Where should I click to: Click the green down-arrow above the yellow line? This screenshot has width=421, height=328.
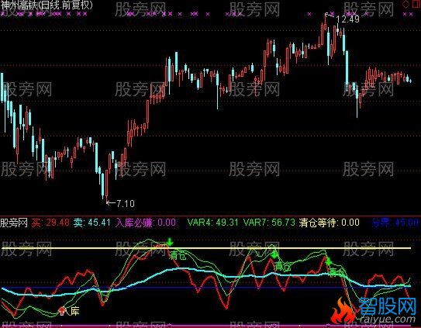click(170, 242)
